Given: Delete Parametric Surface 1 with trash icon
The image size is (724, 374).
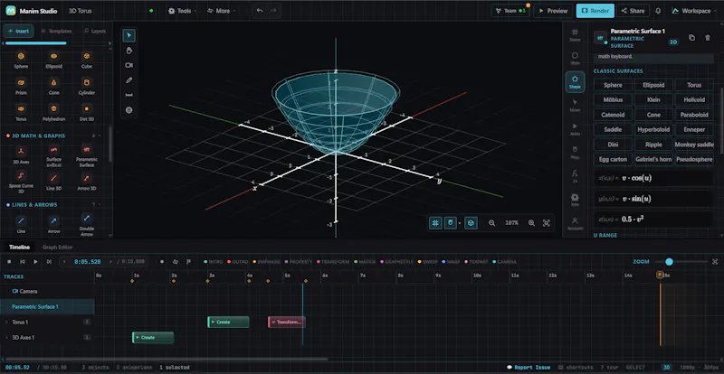Looking at the screenshot, I should pos(708,38).
